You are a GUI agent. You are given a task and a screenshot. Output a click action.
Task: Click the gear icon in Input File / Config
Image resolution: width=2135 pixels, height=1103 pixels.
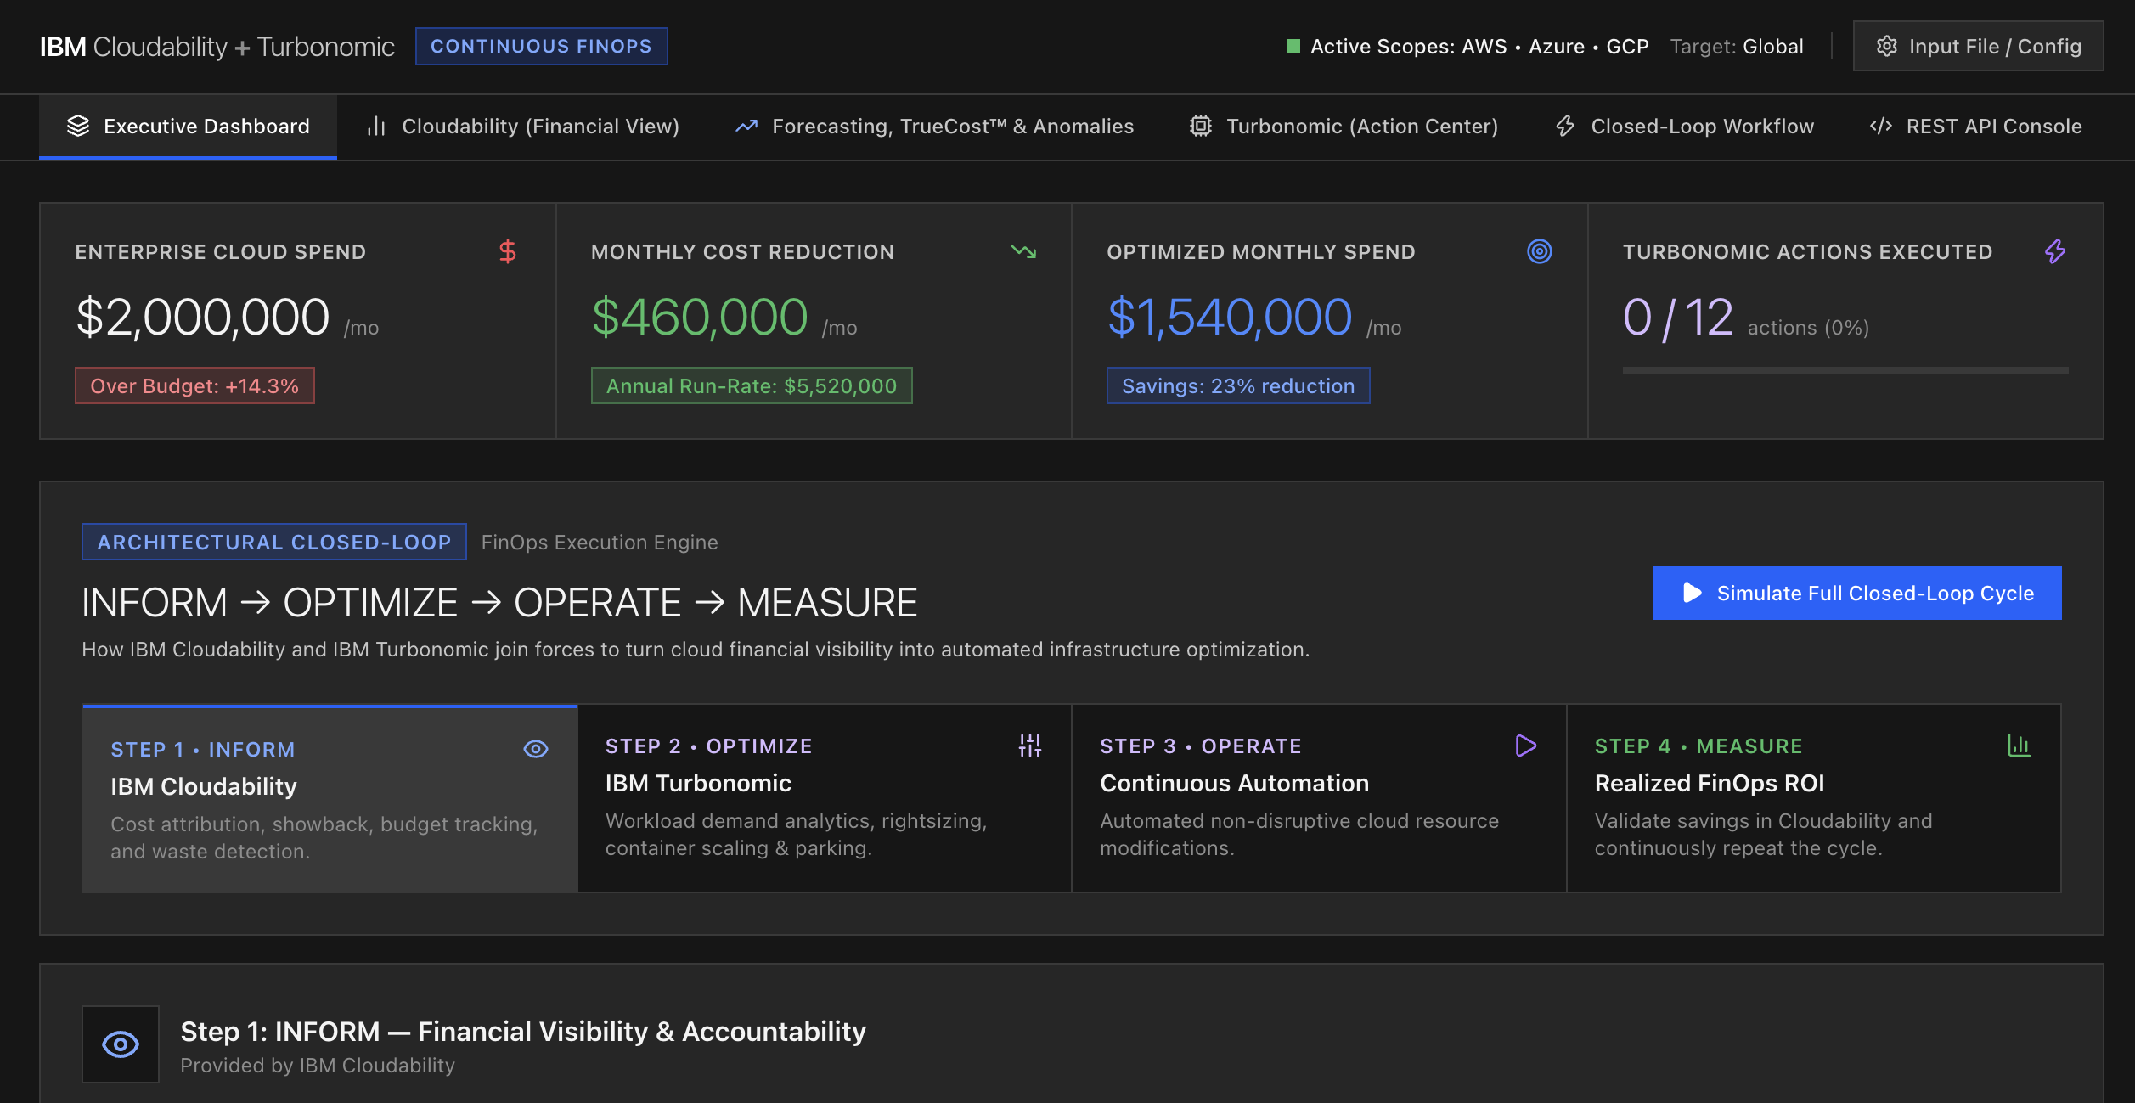pos(1887,47)
